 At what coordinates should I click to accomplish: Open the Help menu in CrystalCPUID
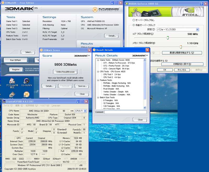point(45,106)
